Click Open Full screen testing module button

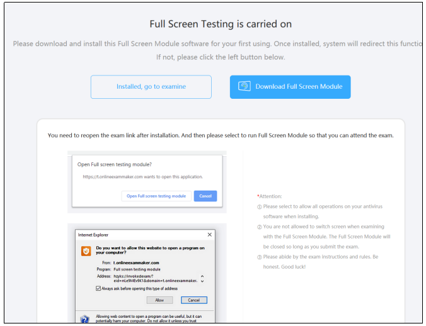coord(156,196)
